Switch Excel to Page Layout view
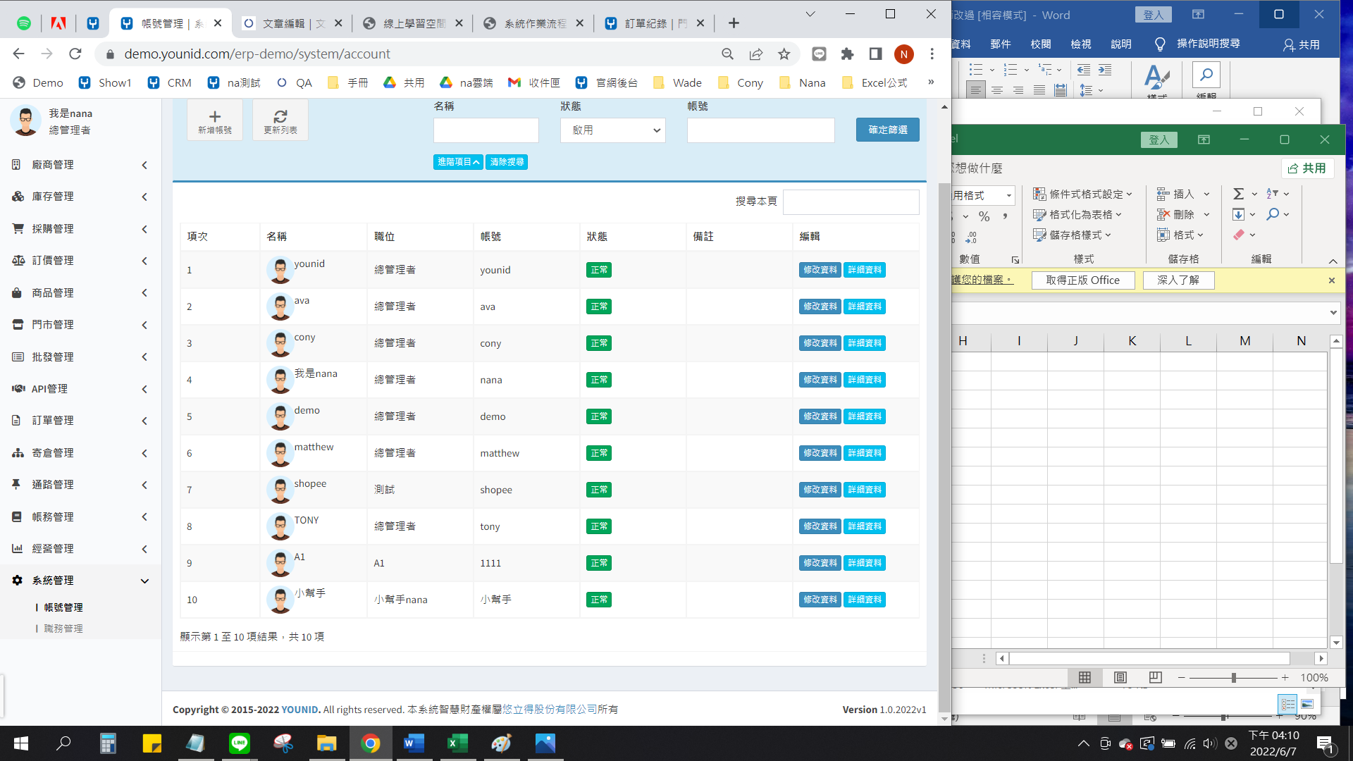This screenshot has height=761, width=1353. (x=1120, y=677)
